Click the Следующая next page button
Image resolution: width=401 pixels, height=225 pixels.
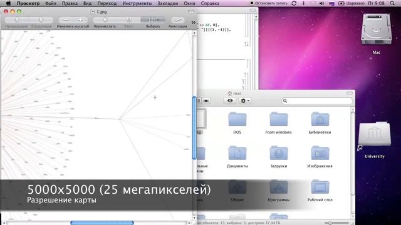click(41, 20)
